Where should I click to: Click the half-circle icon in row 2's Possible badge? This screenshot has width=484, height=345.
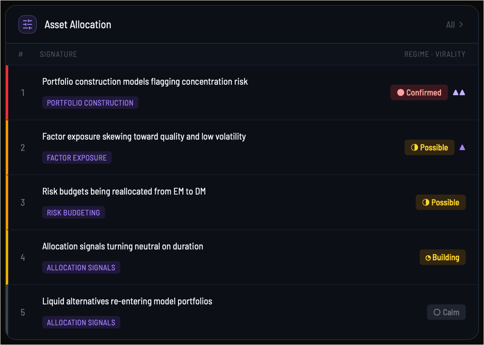[414, 148]
